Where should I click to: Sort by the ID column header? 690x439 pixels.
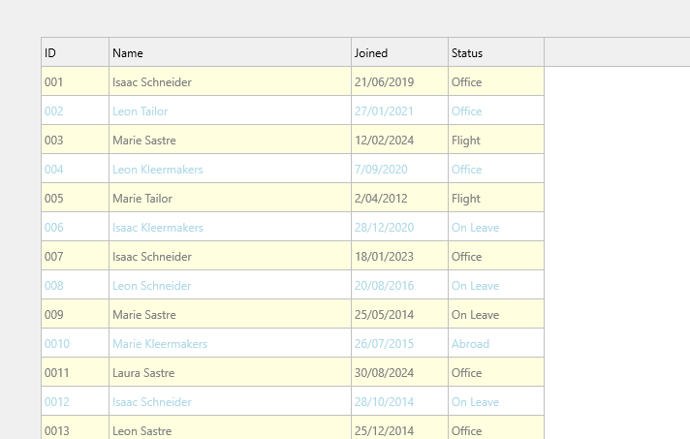click(x=76, y=52)
